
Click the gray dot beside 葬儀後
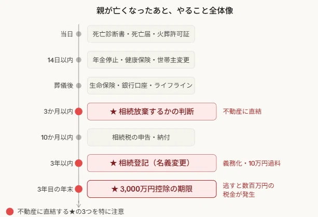(79, 86)
